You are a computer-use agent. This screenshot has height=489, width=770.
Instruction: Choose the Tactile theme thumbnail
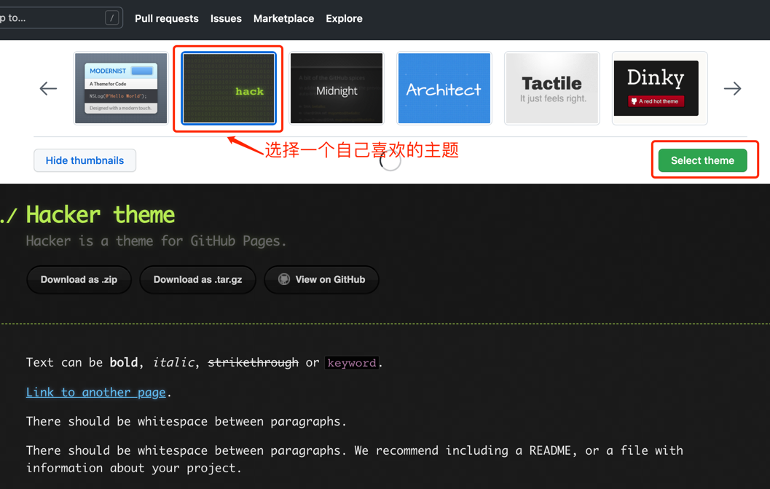point(551,88)
